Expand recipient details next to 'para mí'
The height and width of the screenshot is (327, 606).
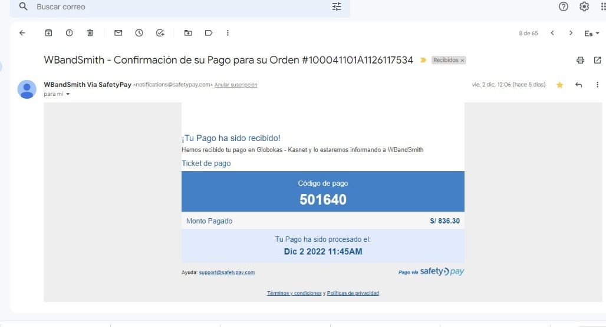click(68, 94)
